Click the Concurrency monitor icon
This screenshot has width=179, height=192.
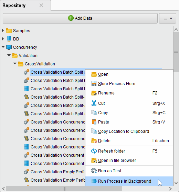9,47
